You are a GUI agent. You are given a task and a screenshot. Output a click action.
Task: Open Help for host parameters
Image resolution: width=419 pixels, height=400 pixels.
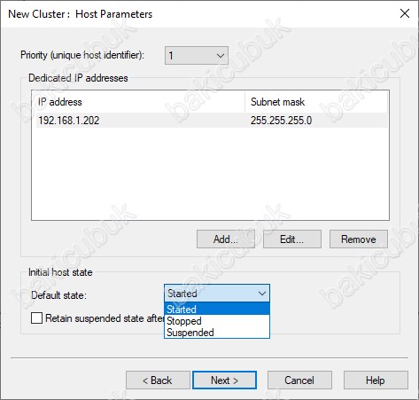376,380
